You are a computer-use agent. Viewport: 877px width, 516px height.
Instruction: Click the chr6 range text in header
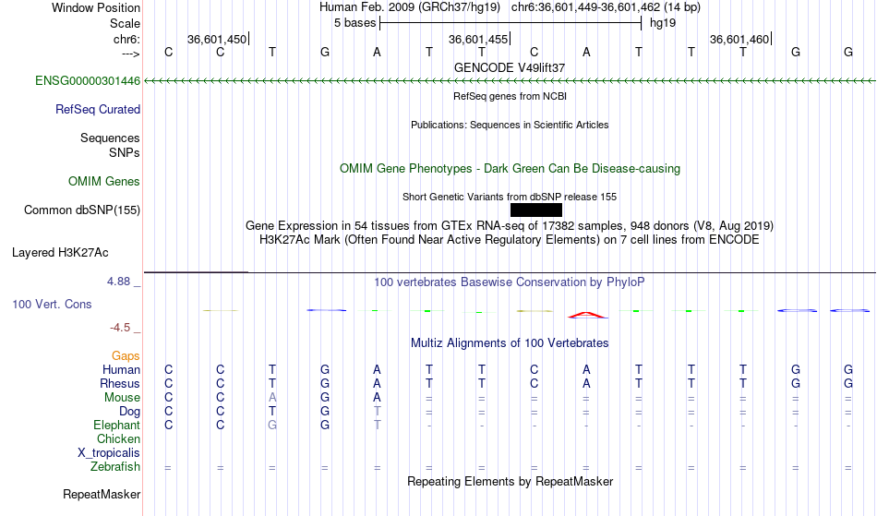[x=606, y=7]
